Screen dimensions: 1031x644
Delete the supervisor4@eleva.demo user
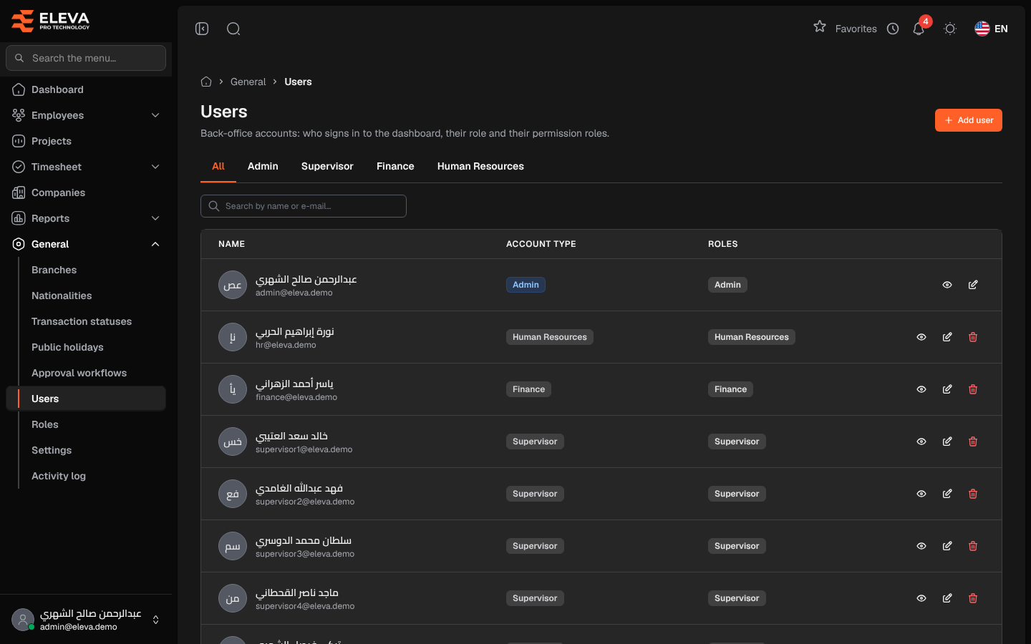(973, 598)
